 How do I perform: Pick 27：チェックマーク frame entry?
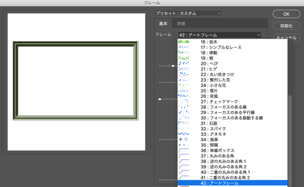[x=232, y=102]
